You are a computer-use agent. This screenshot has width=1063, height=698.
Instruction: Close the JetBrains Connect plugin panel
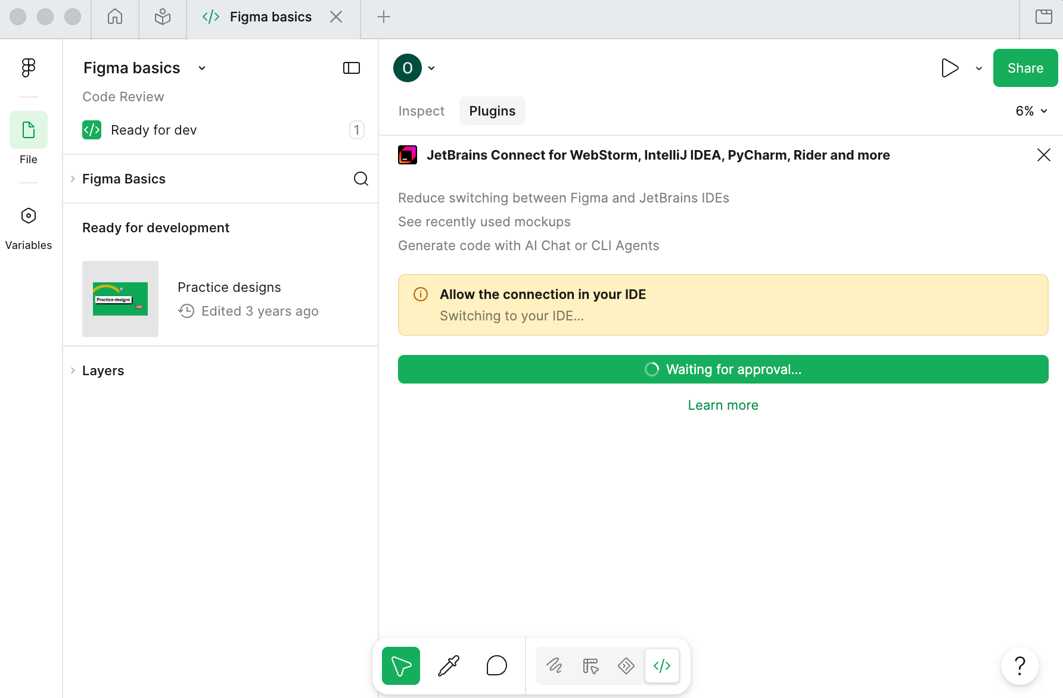1044,155
